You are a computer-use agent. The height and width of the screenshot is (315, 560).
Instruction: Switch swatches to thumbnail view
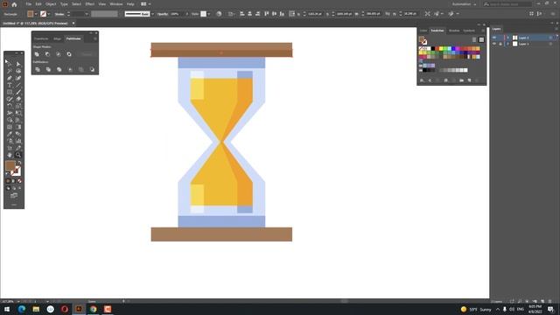click(481, 39)
